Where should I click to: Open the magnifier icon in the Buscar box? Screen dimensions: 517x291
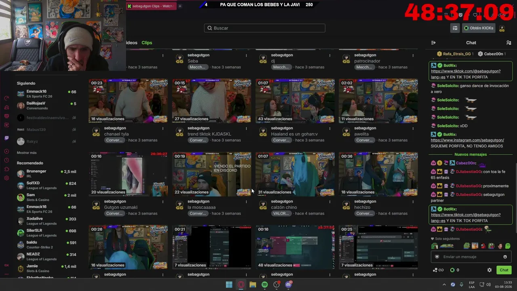209,28
